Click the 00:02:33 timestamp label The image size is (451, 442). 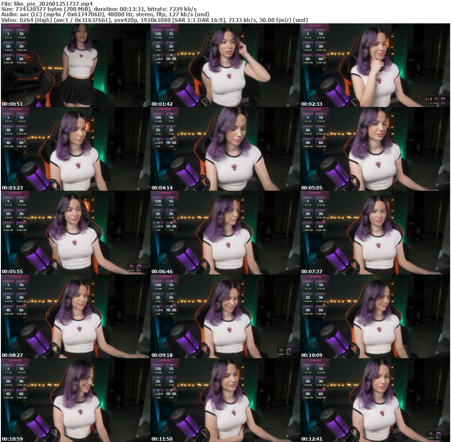[312, 104]
